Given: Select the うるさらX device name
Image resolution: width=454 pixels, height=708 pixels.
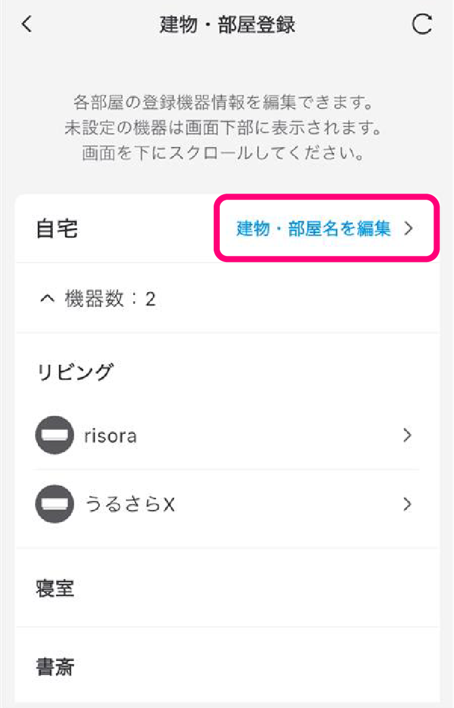Looking at the screenshot, I should click(x=130, y=504).
